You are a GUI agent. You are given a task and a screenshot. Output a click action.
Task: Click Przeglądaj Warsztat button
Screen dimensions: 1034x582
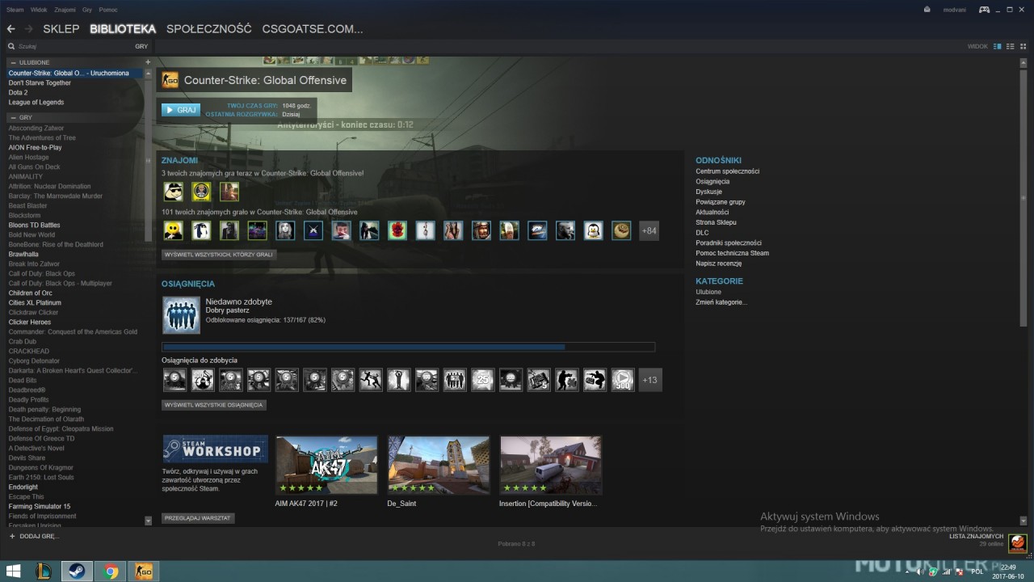click(x=199, y=517)
